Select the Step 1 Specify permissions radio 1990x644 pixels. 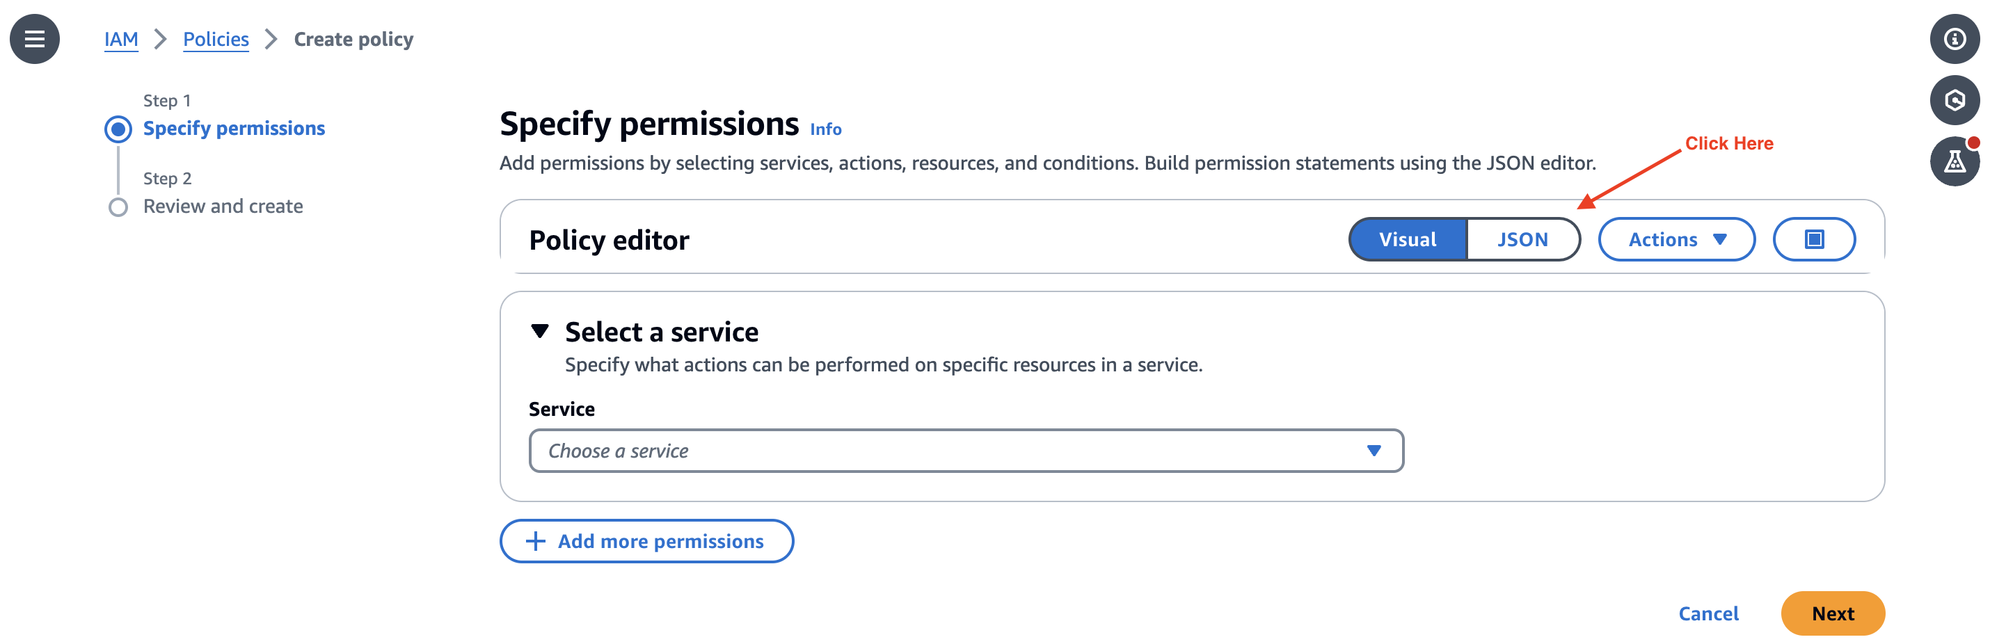118,129
